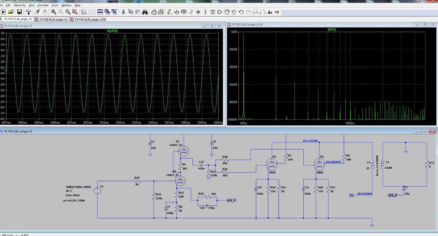The image size is (438, 236).
Task: Click the V(n016) trace label
Action: coord(112,31)
